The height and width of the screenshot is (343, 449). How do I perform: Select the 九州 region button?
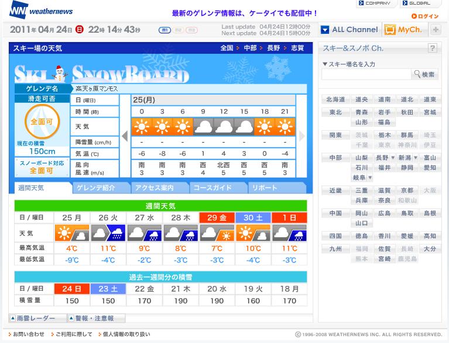[335, 249]
